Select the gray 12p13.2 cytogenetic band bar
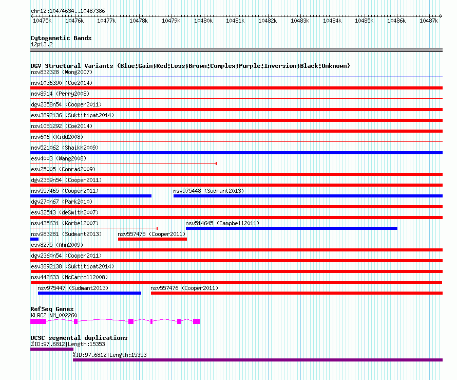This screenshot has height=380, width=457. 236,50
